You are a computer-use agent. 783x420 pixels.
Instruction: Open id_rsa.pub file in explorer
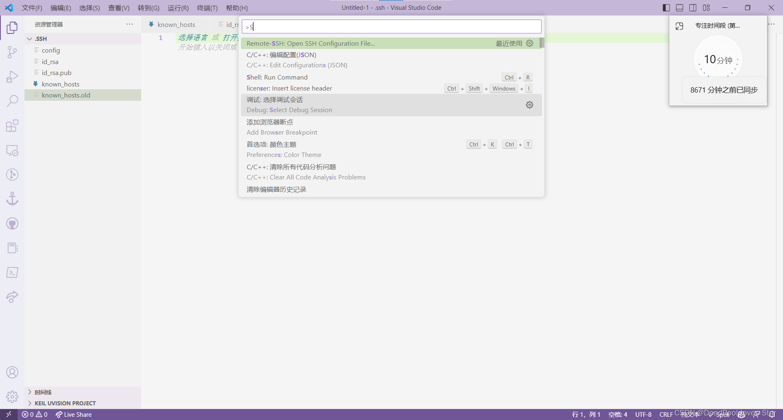click(x=83, y=73)
